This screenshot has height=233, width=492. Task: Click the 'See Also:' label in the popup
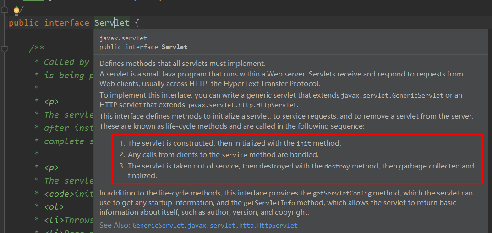click(x=115, y=225)
